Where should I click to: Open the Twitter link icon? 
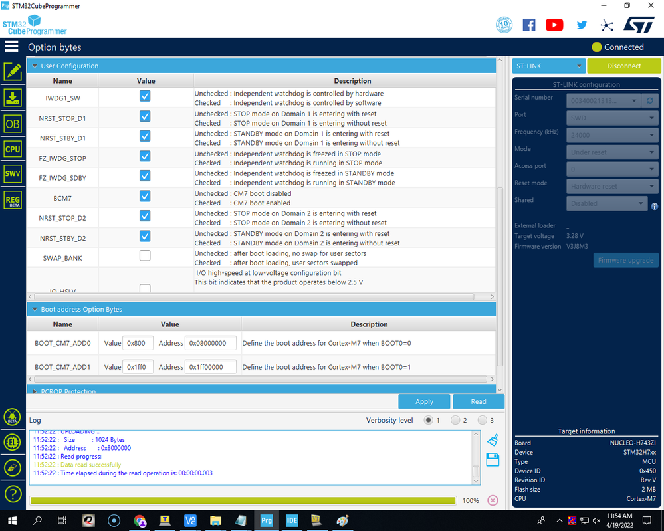click(x=582, y=25)
